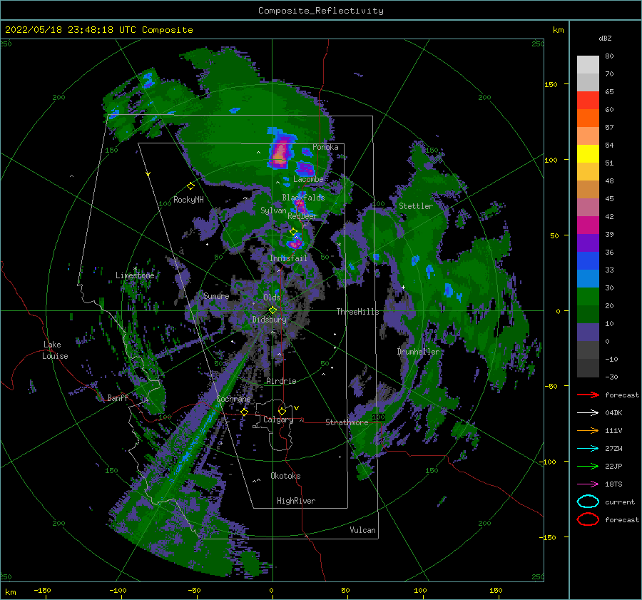642x600 pixels.
Task: Select the Lake Louise label
Action: coord(56,350)
